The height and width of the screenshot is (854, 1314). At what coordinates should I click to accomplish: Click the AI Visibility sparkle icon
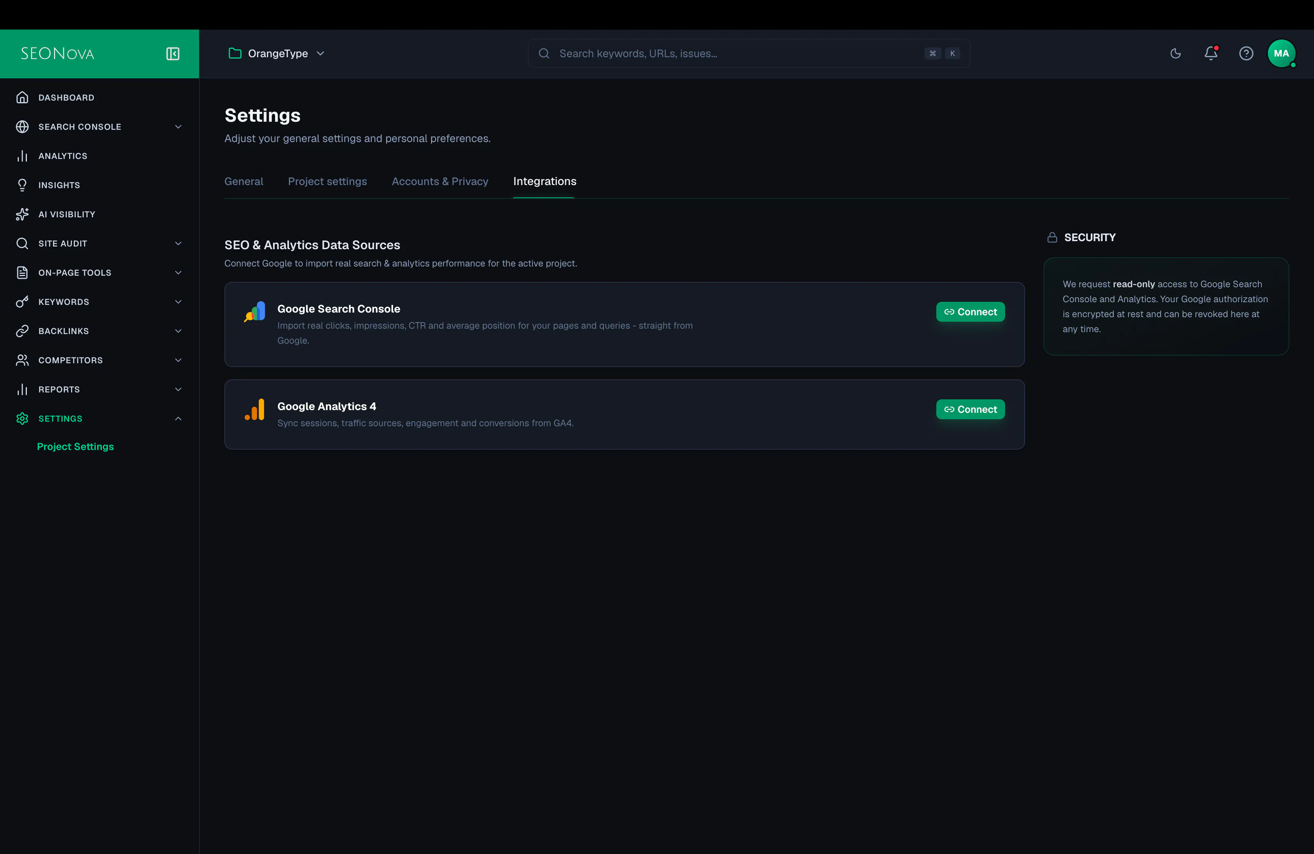tap(22, 215)
